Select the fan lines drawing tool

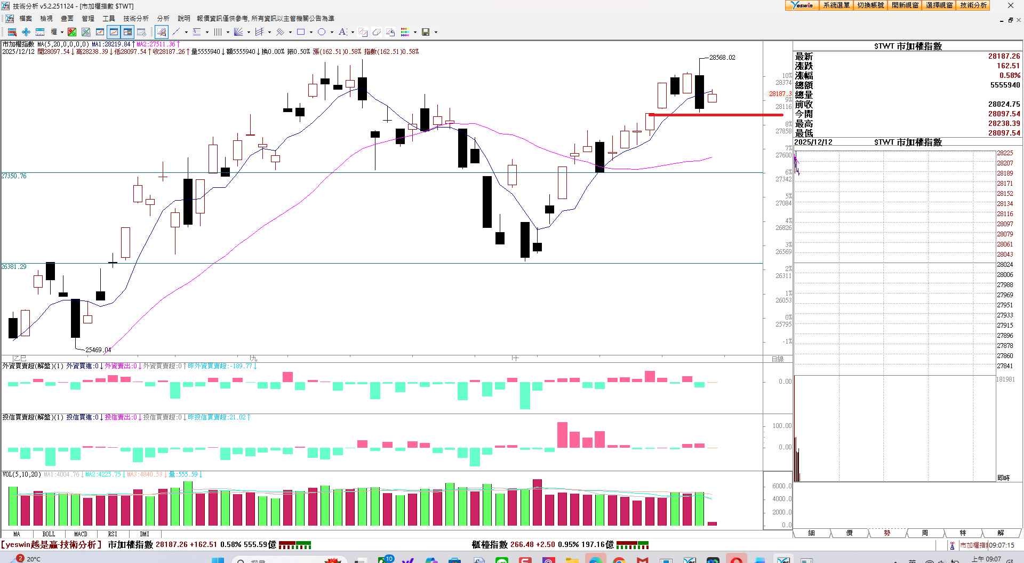[238, 32]
